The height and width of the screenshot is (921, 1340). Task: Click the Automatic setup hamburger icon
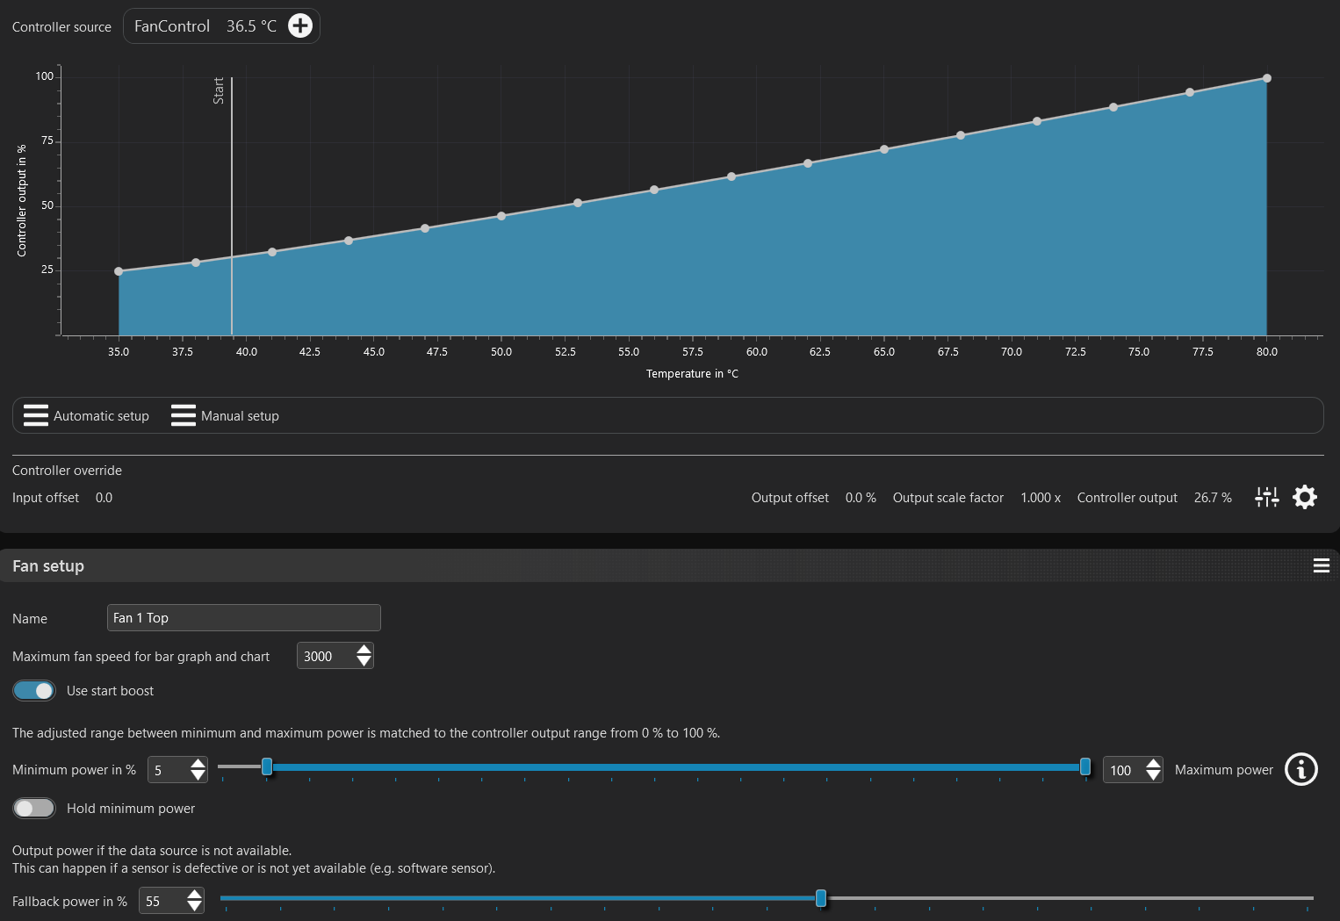[x=36, y=415]
